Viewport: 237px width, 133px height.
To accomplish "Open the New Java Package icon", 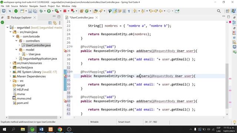I will 81,11.
